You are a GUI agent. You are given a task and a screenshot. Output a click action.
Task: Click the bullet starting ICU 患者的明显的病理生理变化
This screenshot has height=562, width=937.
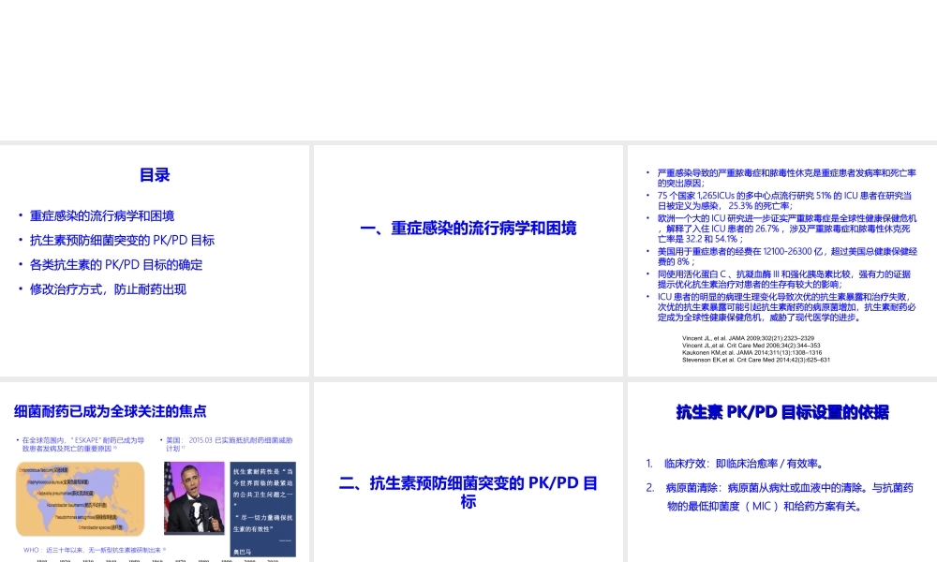coord(786,307)
